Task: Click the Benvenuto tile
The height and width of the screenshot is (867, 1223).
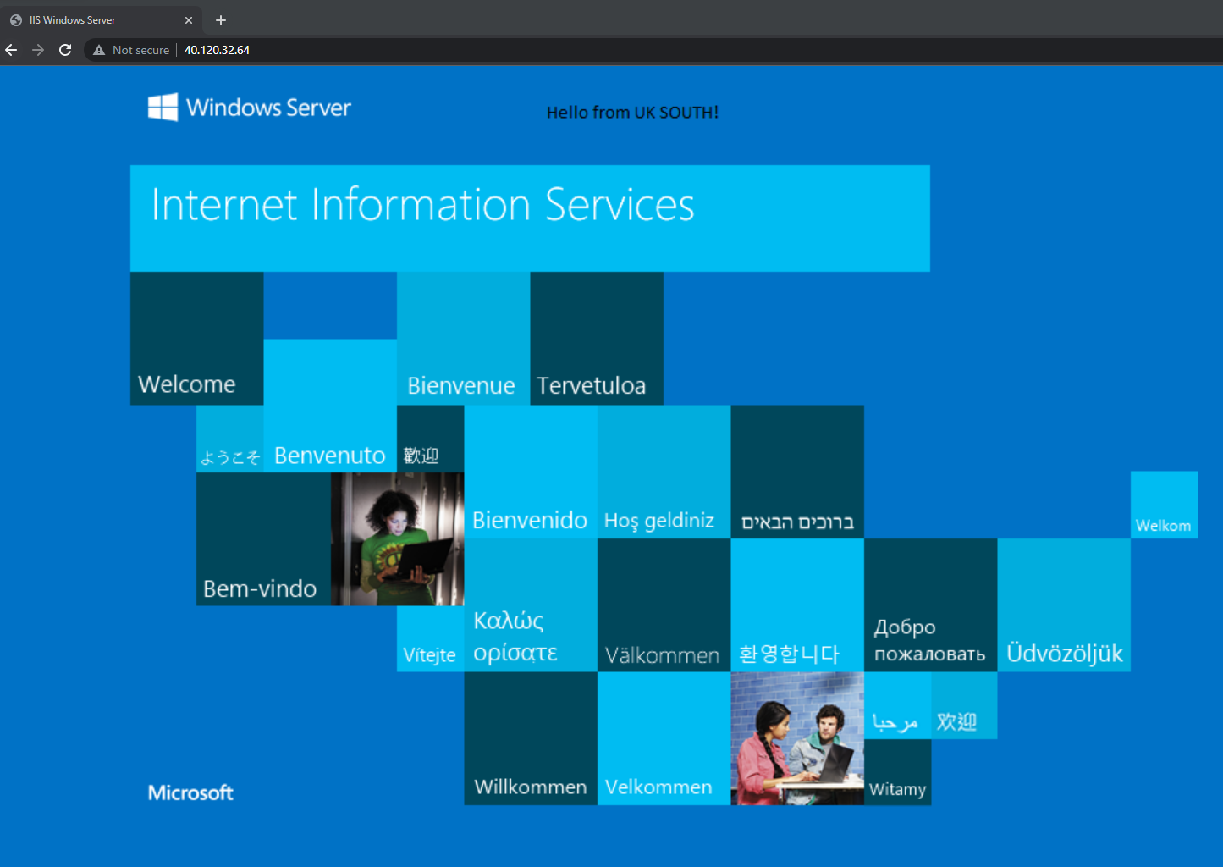Action: (330, 406)
